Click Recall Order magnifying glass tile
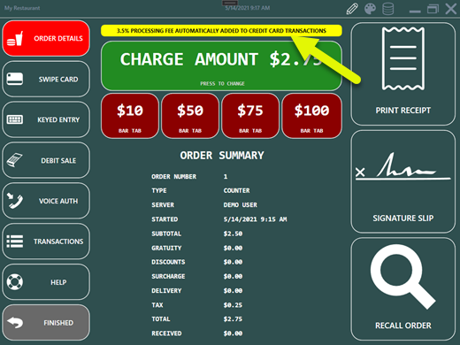This screenshot has height=345, width=460. 403,289
